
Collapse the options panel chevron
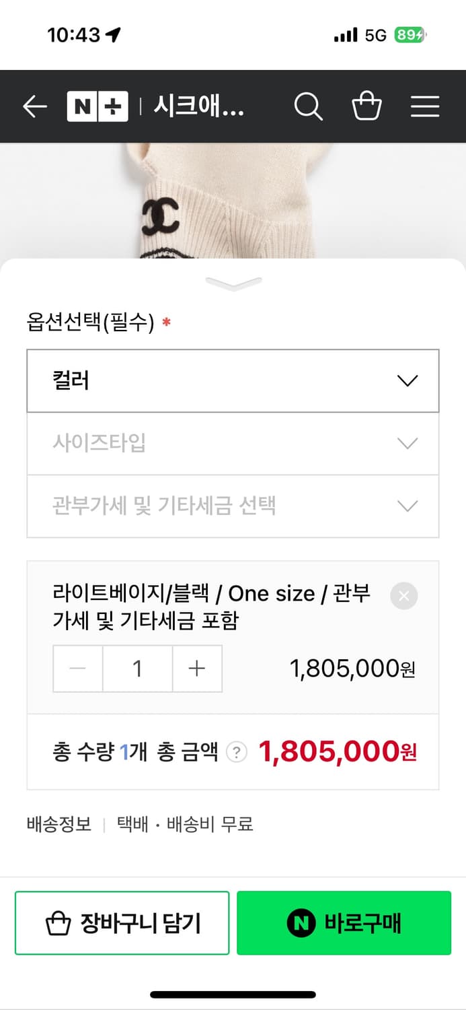(x=233, y=282)
